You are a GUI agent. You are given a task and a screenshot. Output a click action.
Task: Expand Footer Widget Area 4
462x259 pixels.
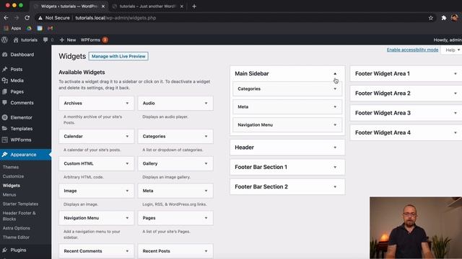[456, 132]
